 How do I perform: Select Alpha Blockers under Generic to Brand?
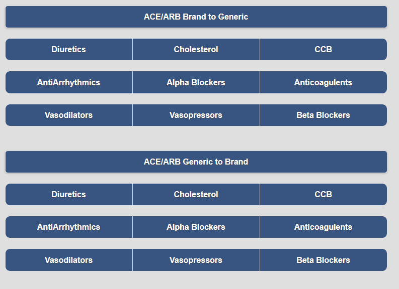click(196, 227)
